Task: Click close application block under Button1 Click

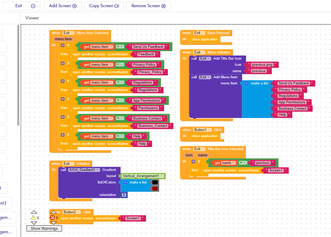Action: [x=205, y=136]
